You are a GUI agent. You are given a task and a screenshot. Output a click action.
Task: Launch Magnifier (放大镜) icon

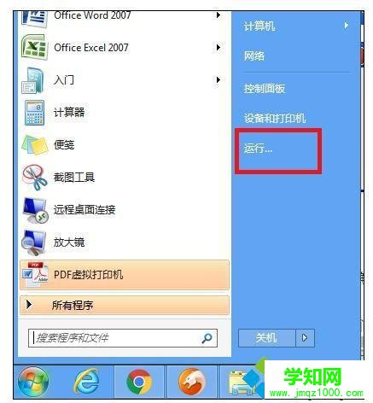34,242
